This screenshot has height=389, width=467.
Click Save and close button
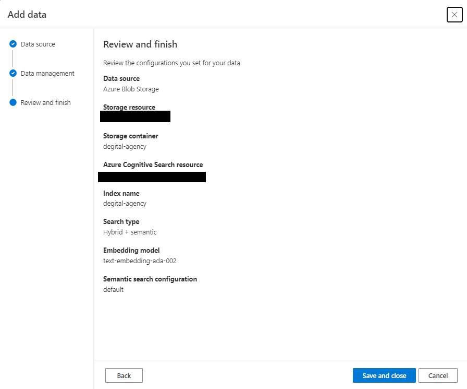point(384,375)
